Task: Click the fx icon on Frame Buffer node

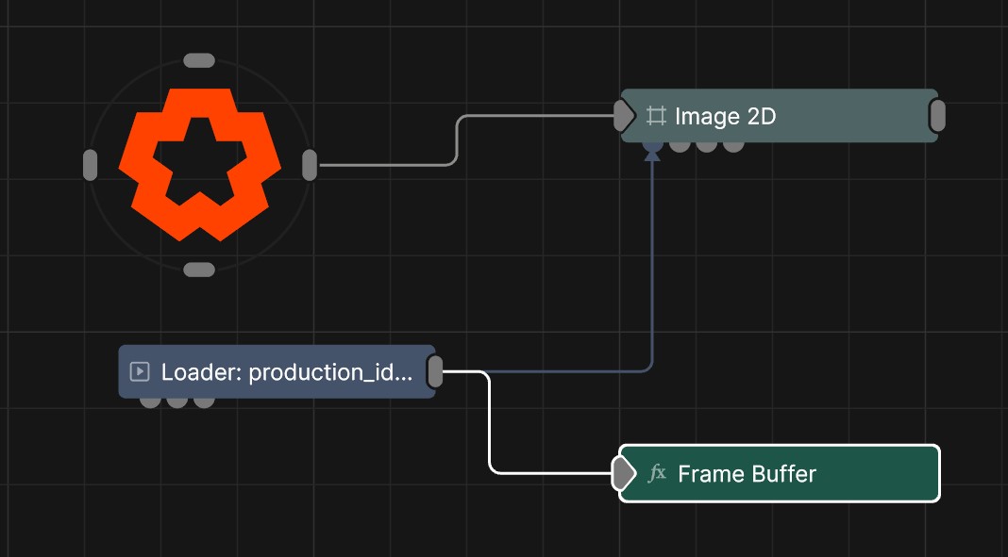Action: pyautogui.click(x=657, y=473)
